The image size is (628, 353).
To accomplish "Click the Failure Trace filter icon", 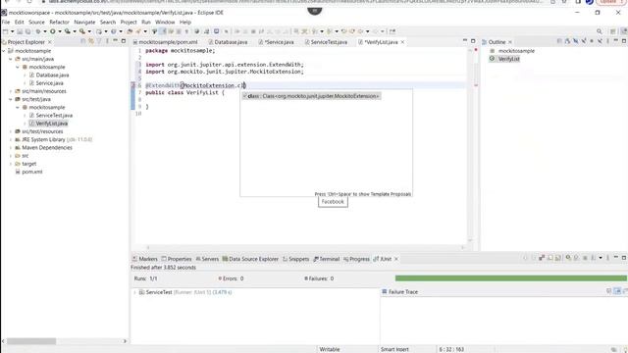I will coord(618,291).
